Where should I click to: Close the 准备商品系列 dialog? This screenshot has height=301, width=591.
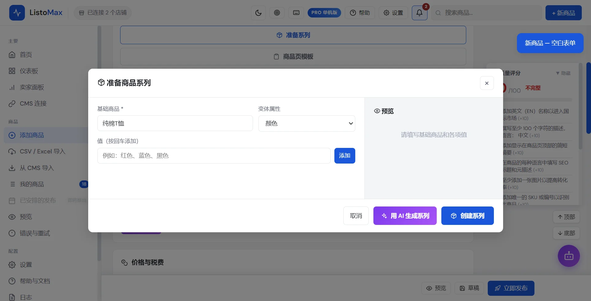[487, 83]
